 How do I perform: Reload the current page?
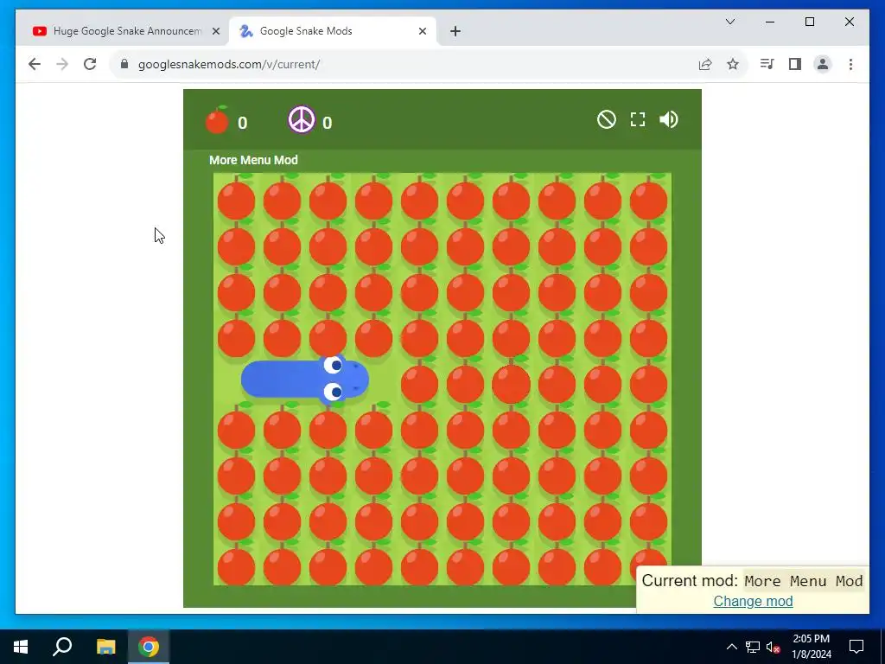[x=90, y=64]
